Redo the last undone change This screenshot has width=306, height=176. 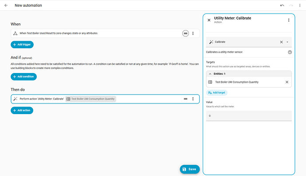291,5
